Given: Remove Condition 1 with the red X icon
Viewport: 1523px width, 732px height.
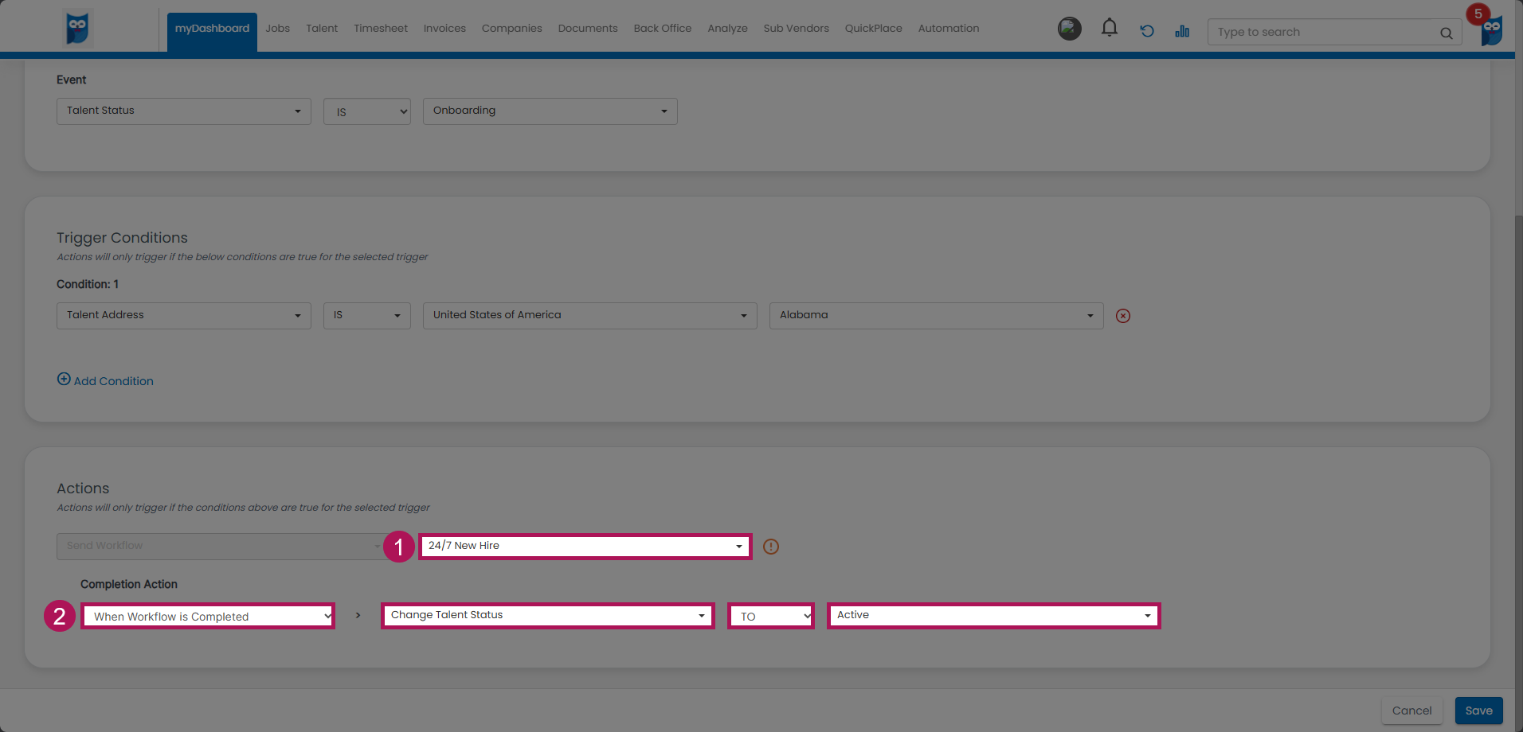Looking at the screenshot, I should [x=1123, y=316].
